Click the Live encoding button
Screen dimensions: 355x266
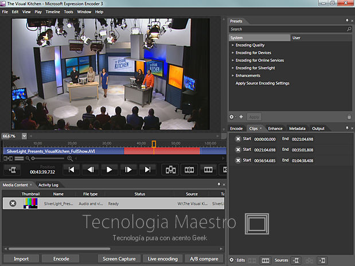(163, 259)
